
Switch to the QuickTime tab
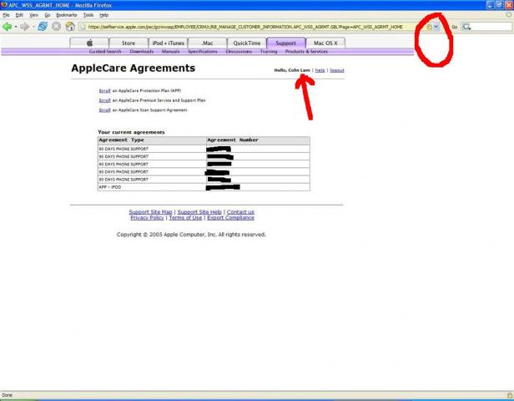[x=247, y=43]
